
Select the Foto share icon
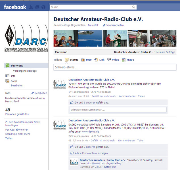pos(83,60)
